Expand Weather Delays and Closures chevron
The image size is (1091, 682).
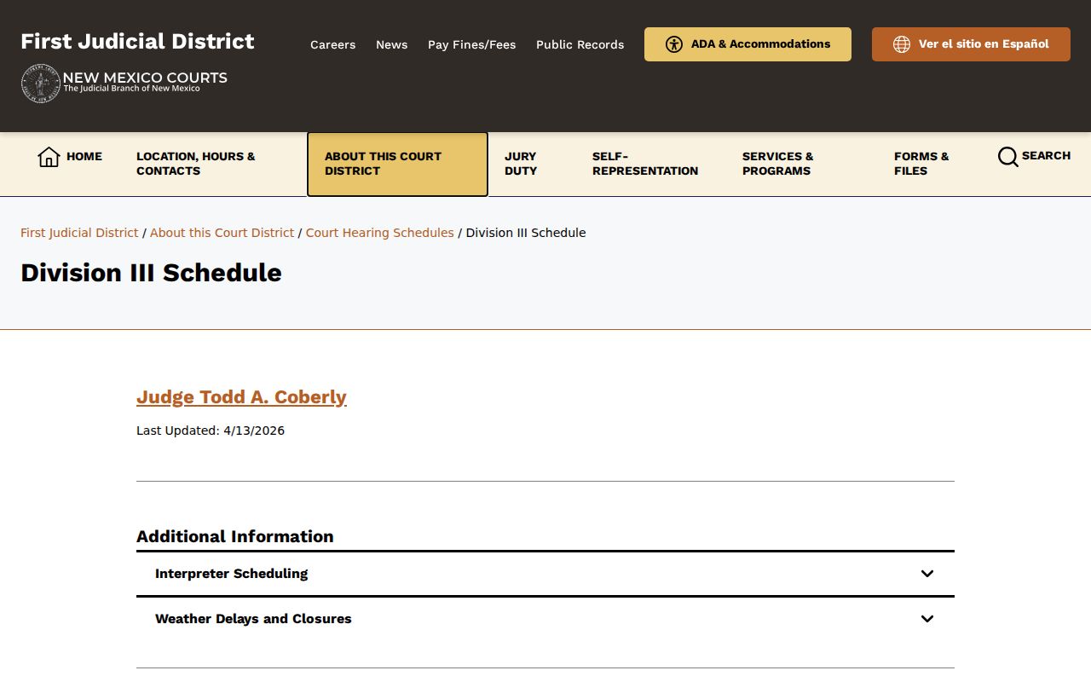927,619
